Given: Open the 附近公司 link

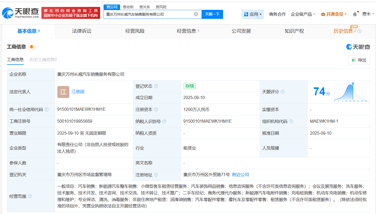Looking at the screenshot, I should point(240,175).
